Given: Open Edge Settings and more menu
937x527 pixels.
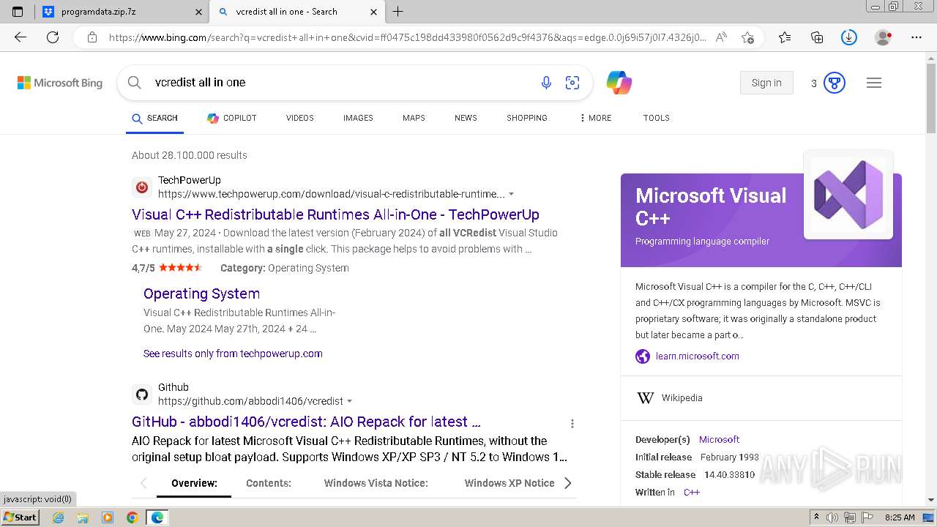Looking at the screenshot, I should 917,37.
